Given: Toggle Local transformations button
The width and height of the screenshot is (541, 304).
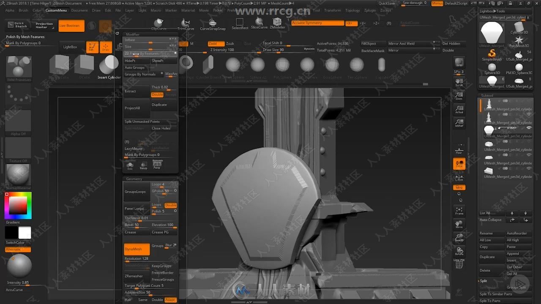Looking at the screenshot, I should [x=459, y=164].
